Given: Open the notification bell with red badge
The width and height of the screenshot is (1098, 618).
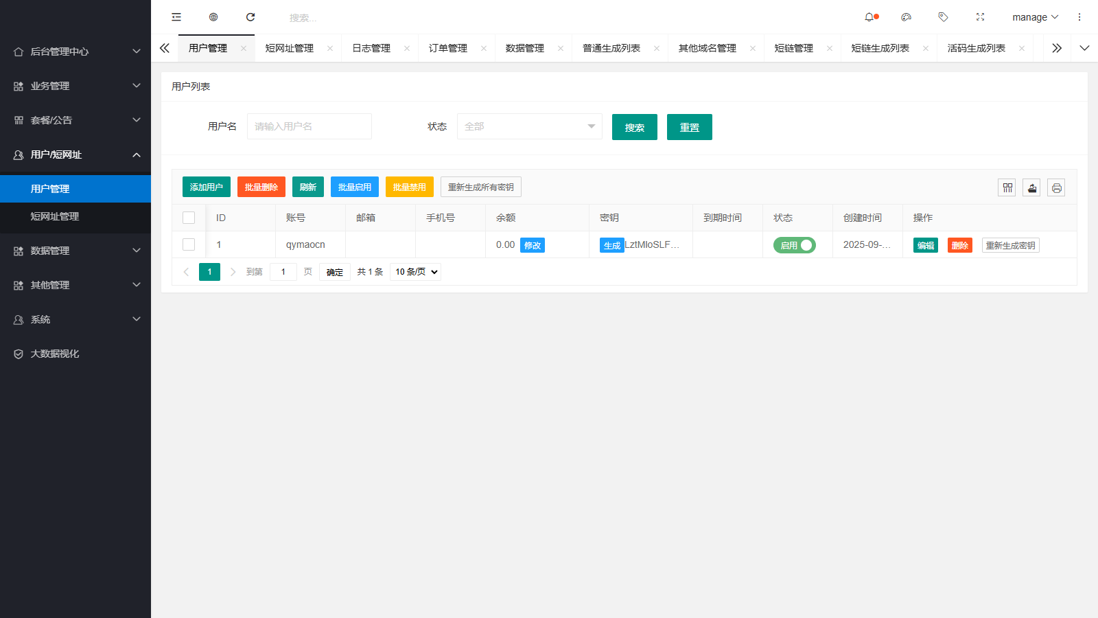Looking at the screenshot, I should [x=870, y=16].
